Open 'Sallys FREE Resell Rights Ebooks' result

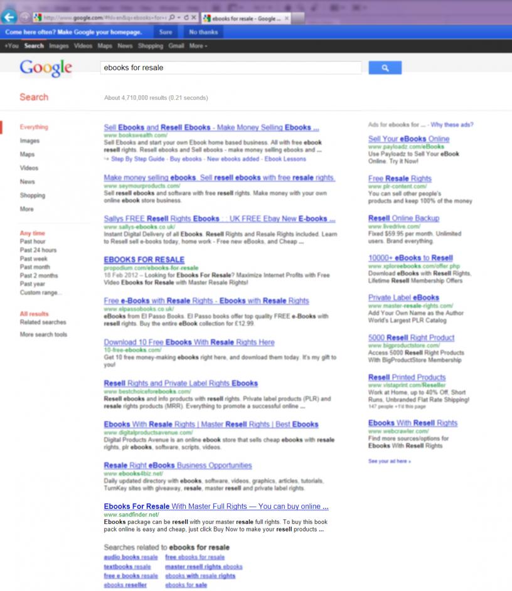coord(220,218)
